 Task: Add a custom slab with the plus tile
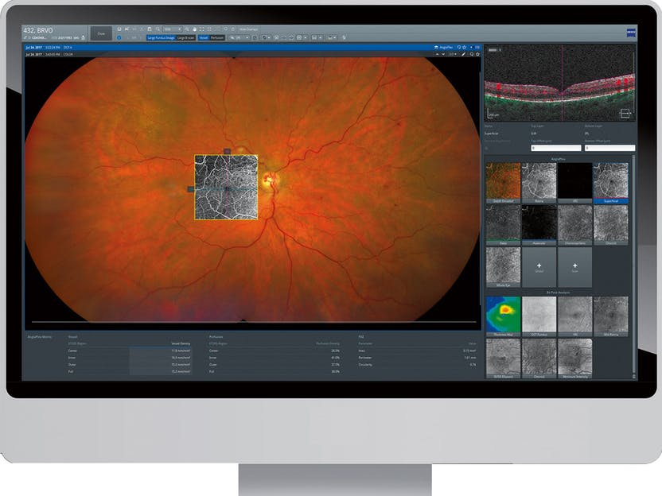pos(539,267)
